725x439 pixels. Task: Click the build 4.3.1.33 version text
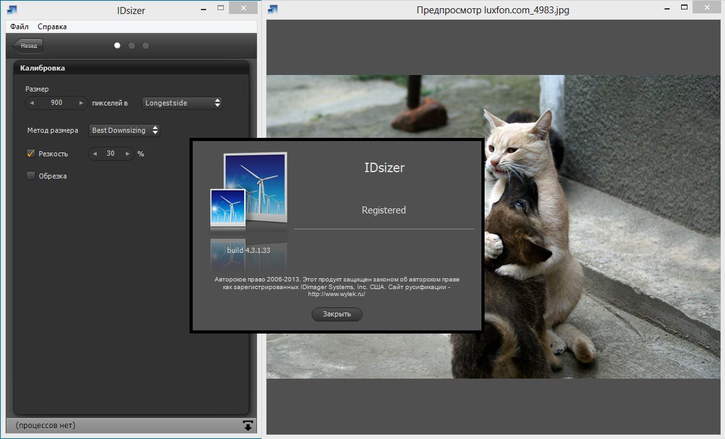point(248,250)
